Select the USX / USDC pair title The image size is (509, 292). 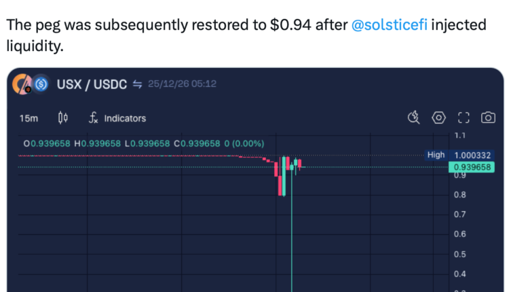tap(92, 84)
